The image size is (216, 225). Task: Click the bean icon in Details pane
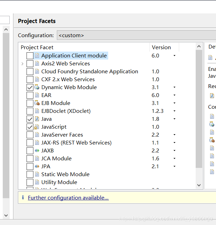point(212,140)
